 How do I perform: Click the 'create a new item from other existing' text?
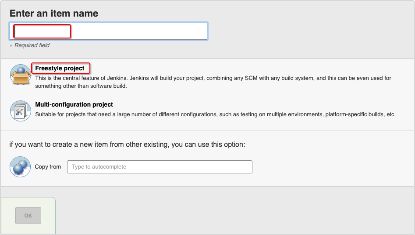point(127,144)
